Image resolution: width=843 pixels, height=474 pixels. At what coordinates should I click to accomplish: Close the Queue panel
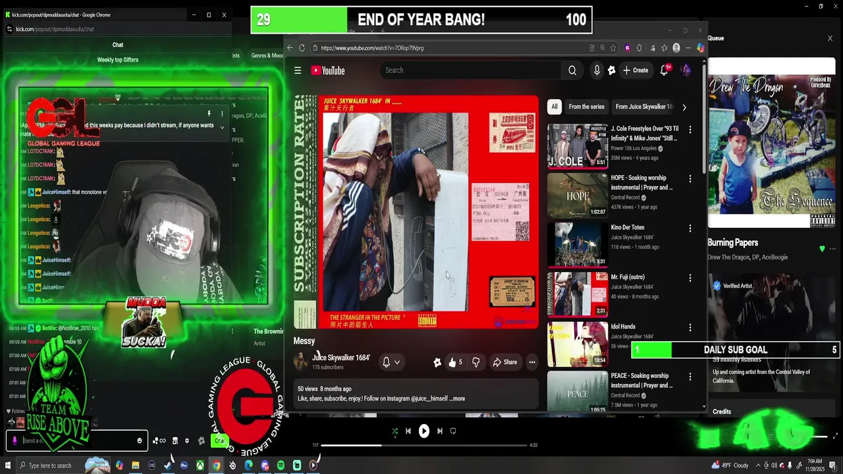point(830,38)
